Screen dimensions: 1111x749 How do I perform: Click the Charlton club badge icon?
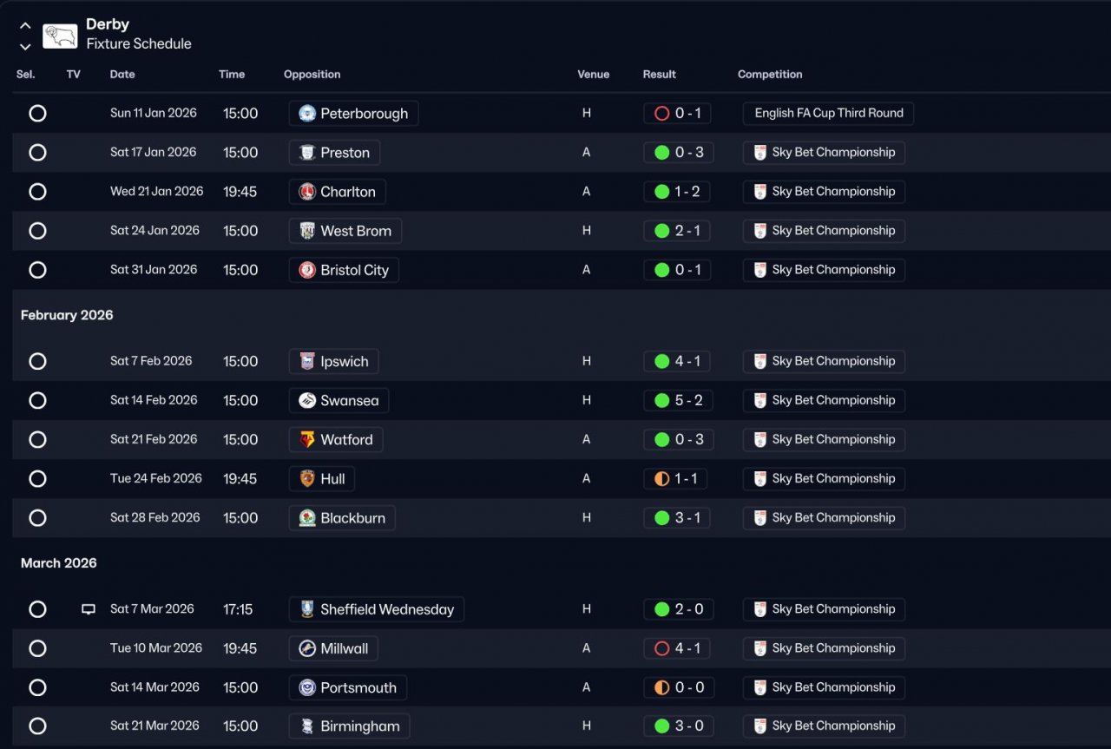pos(307,192)
